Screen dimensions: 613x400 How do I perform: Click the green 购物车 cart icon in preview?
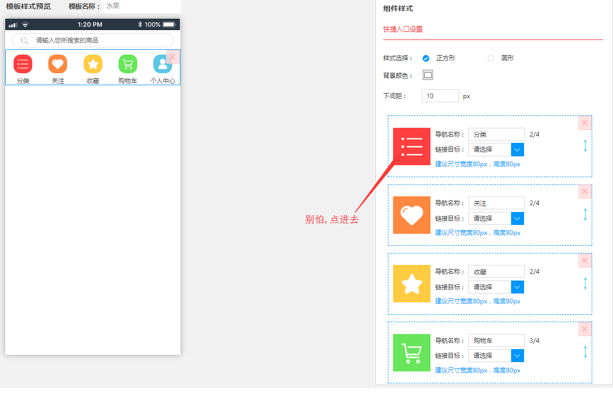pos(127,64)
